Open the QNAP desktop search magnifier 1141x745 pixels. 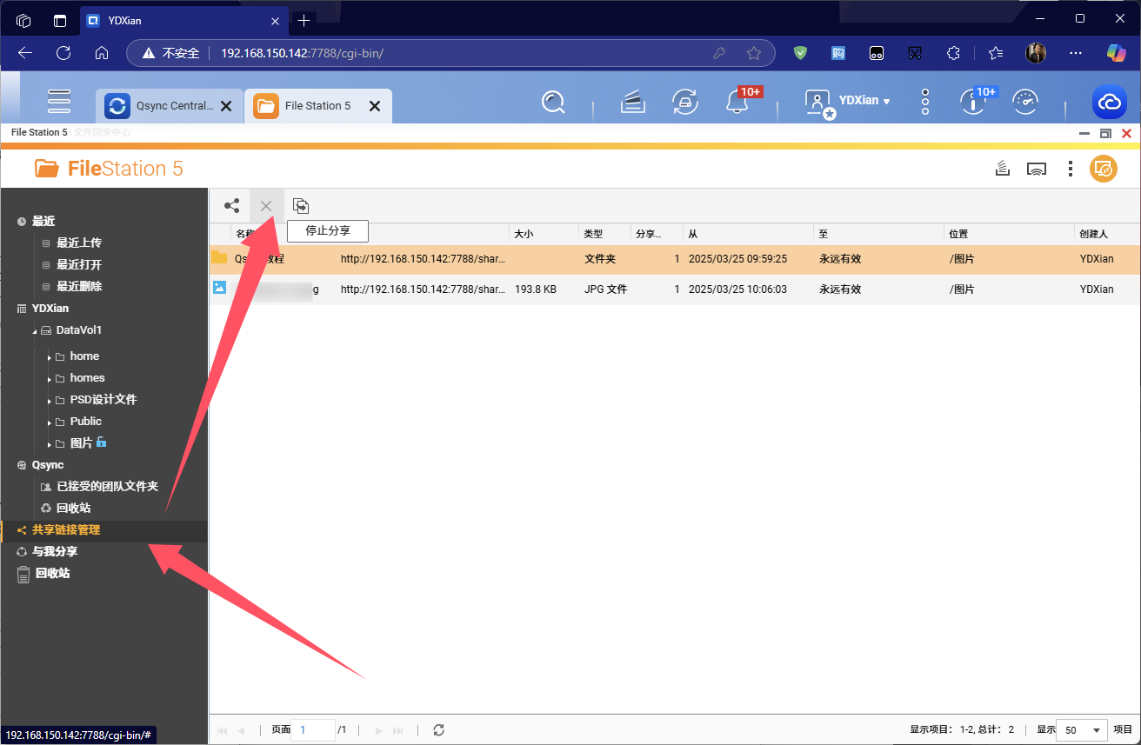pos(553,103)
